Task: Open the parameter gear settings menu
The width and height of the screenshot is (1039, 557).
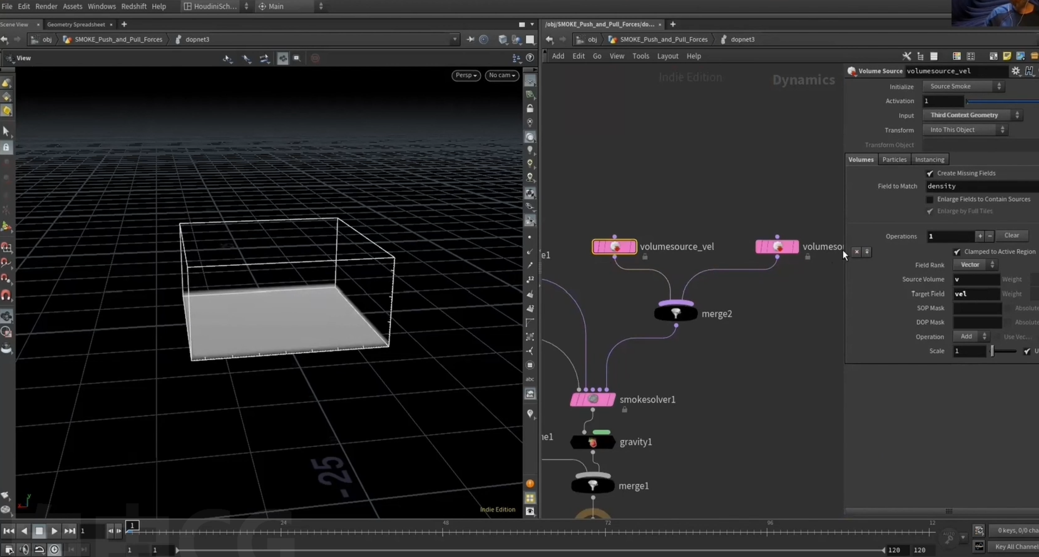Action: pos(1015,71)
